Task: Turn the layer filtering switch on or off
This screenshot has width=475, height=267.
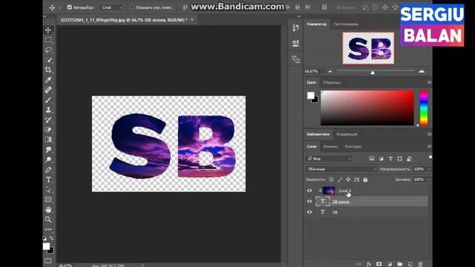Action: point(430,157)
